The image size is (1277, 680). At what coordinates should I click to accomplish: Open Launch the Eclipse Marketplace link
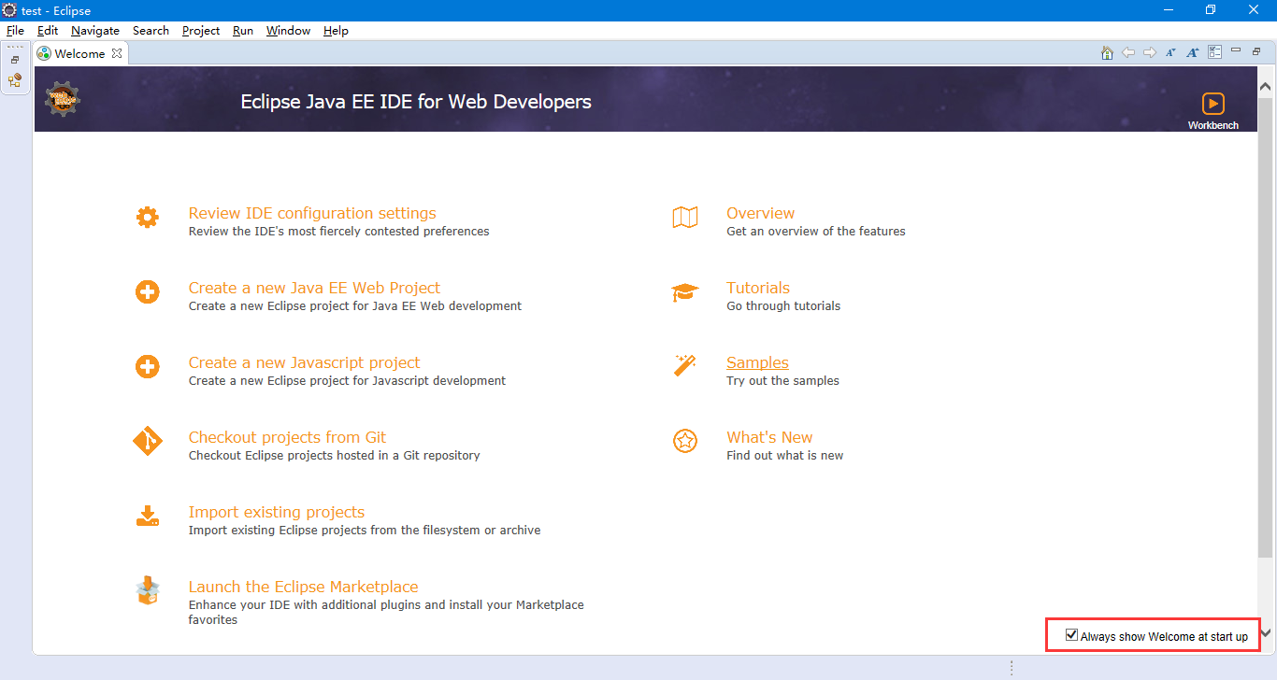click(x=303, y=587)
